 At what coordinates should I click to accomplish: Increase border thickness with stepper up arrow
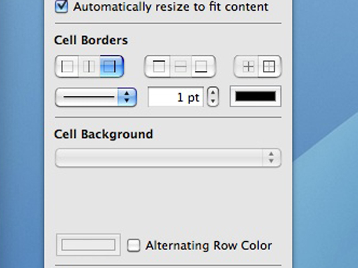click(x=213, y=93)
